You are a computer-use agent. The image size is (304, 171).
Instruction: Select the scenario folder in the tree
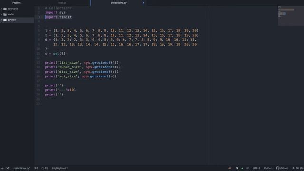point(17,9)
